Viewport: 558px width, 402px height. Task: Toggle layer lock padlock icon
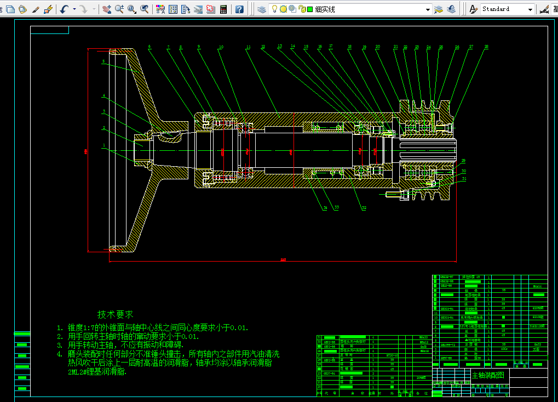(x=301, y=9)
